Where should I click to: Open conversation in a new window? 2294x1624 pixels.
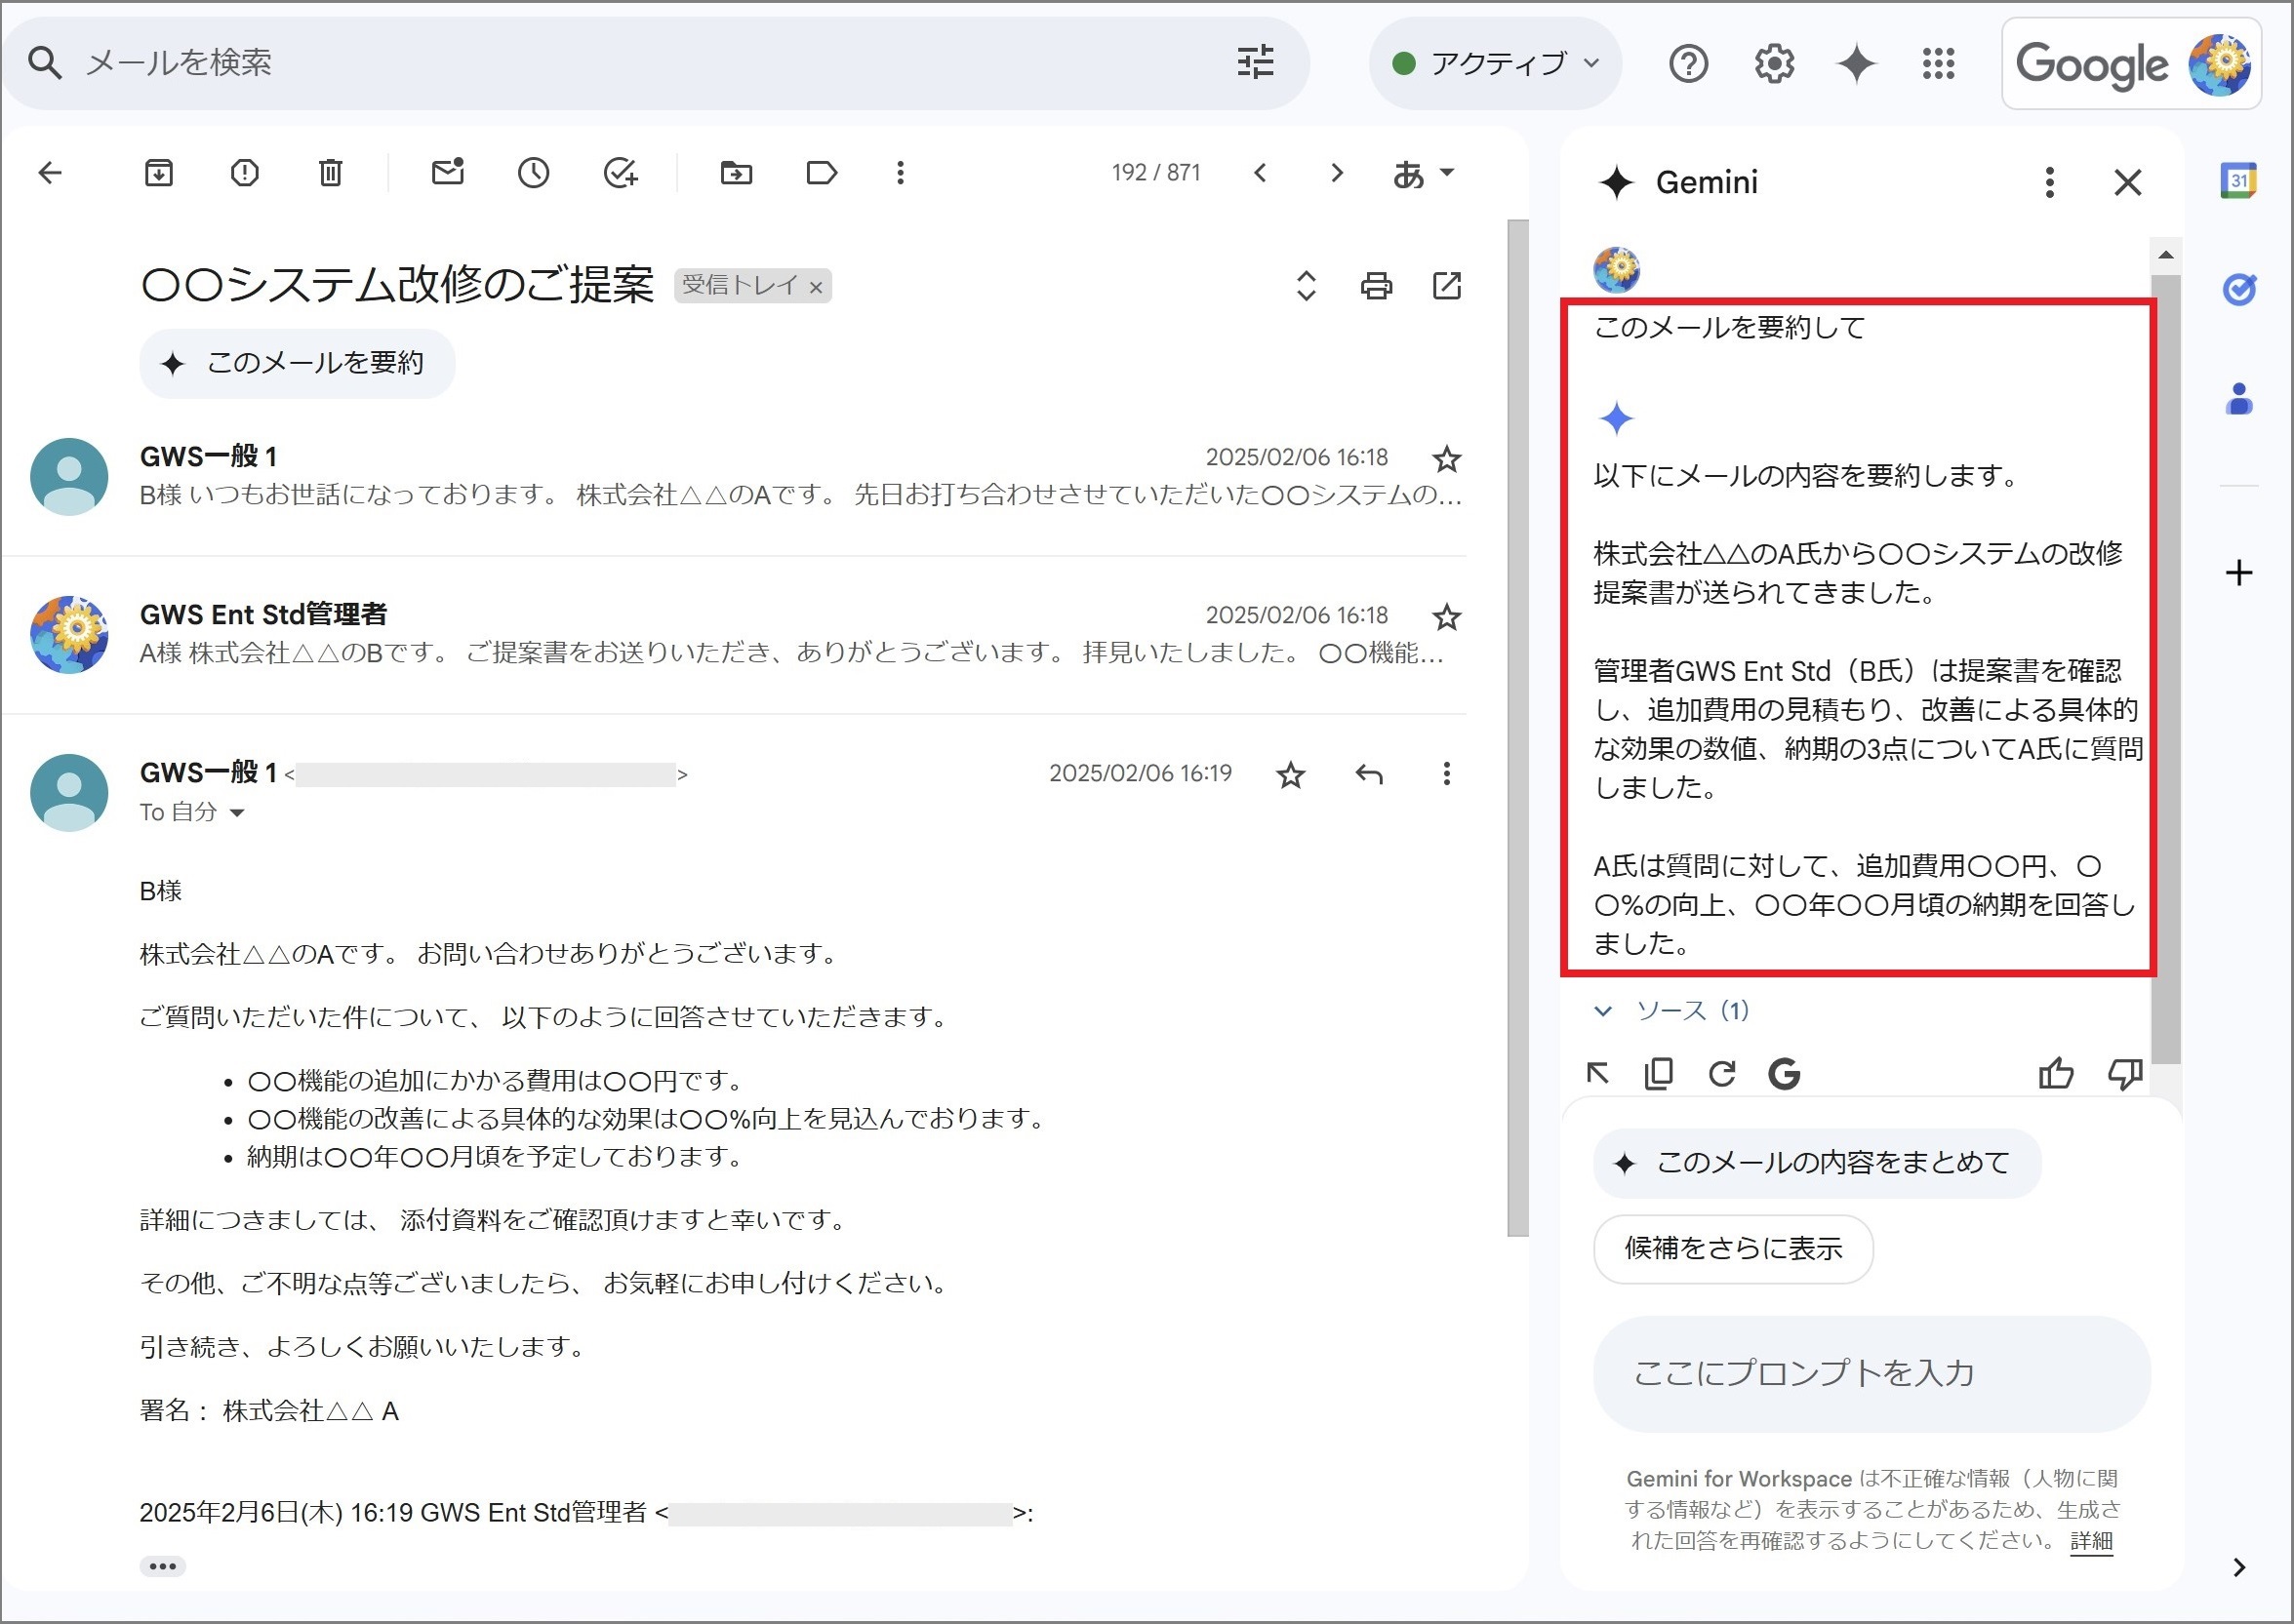click(x=1447, y=286)
